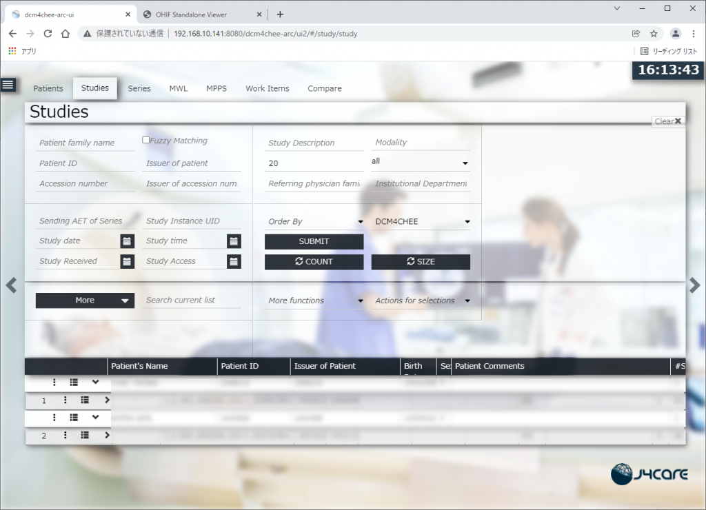Bookmark this page with the star icon

[x=654, y=33]
